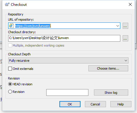Click the TortoiseSVN turtle icon in title bar
137x113 pixels.
point(7,4)
